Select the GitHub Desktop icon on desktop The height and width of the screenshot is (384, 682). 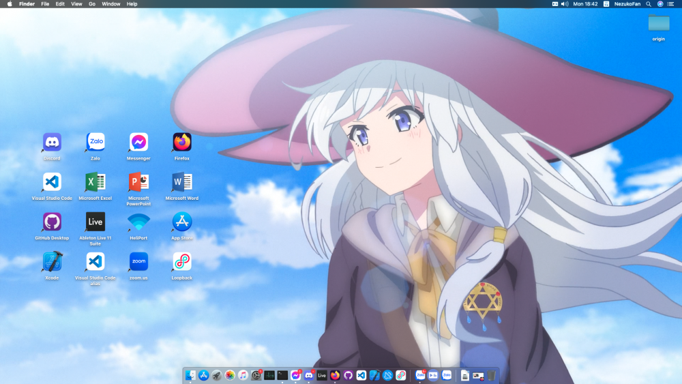52,222
